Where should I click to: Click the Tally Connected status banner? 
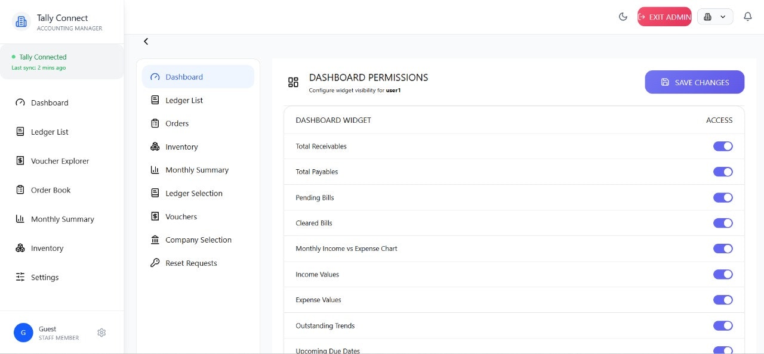tap(62, 62)
